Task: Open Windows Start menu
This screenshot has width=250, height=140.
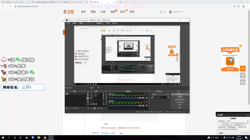Action: tap(3, 138)
